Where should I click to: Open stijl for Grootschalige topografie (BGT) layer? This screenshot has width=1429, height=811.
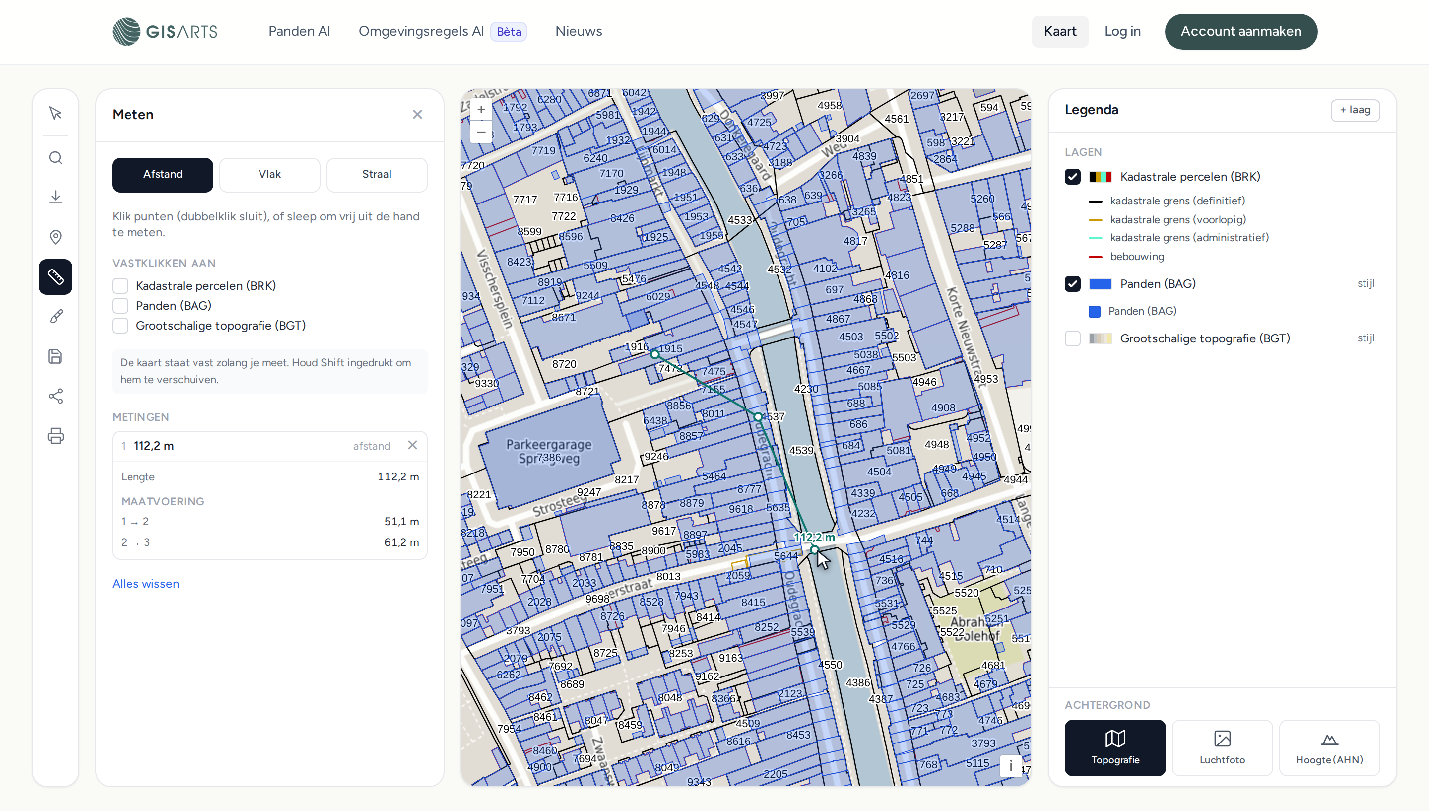pos(1365,338)
